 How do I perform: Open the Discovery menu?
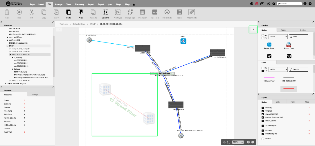click(80, 4)
